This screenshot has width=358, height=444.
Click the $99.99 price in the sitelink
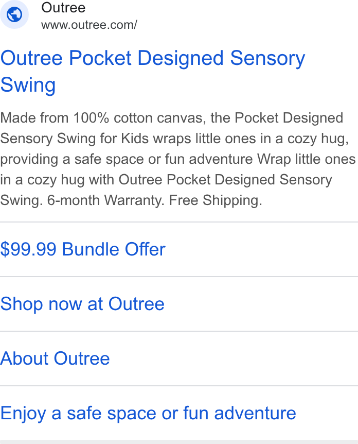pos(28,249)
